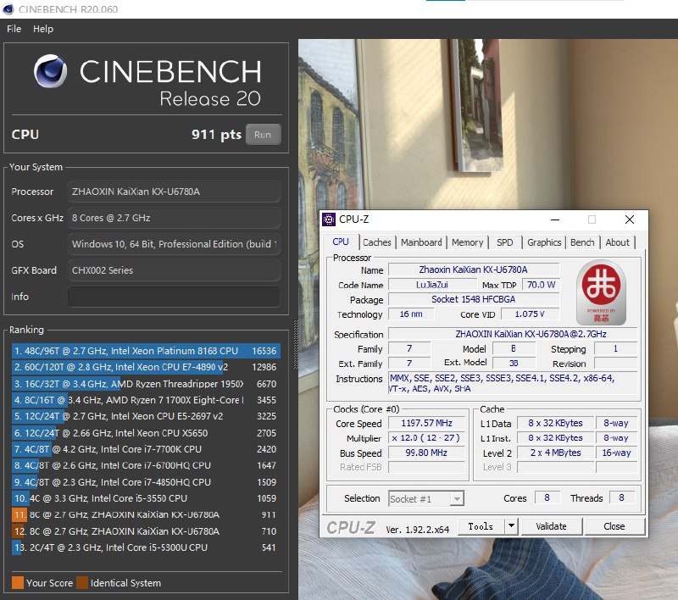This screenshot has width=678, height=600.
Task: Click the OS field showing Windows 10
Action: click(174, 244)
